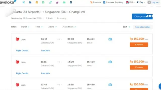Open Fare Info for 11:15 flight

point(45,73)
